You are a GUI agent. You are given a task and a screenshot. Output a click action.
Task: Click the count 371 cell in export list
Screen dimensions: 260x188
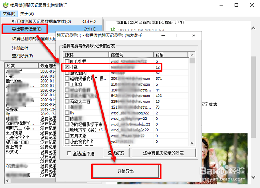159,78
